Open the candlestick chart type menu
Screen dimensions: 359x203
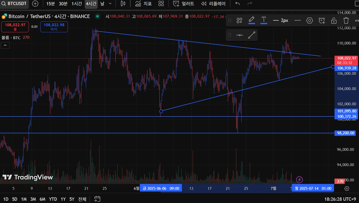(x=123, y=4)
